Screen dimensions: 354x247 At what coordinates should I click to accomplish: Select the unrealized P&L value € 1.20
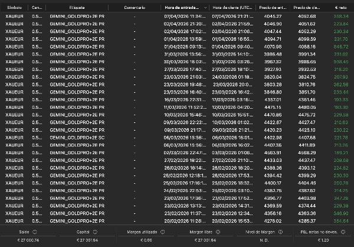point(323,240)
